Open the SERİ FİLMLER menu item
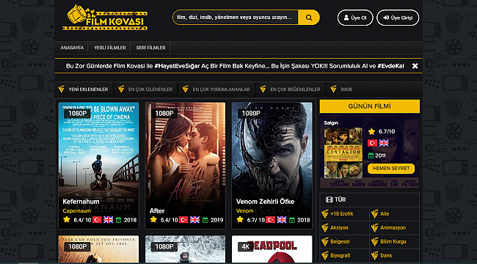This screenshot has width=477, height=264. [150, 48]
